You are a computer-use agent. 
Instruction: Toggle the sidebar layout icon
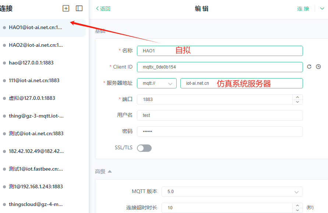[x=79, y=8]
